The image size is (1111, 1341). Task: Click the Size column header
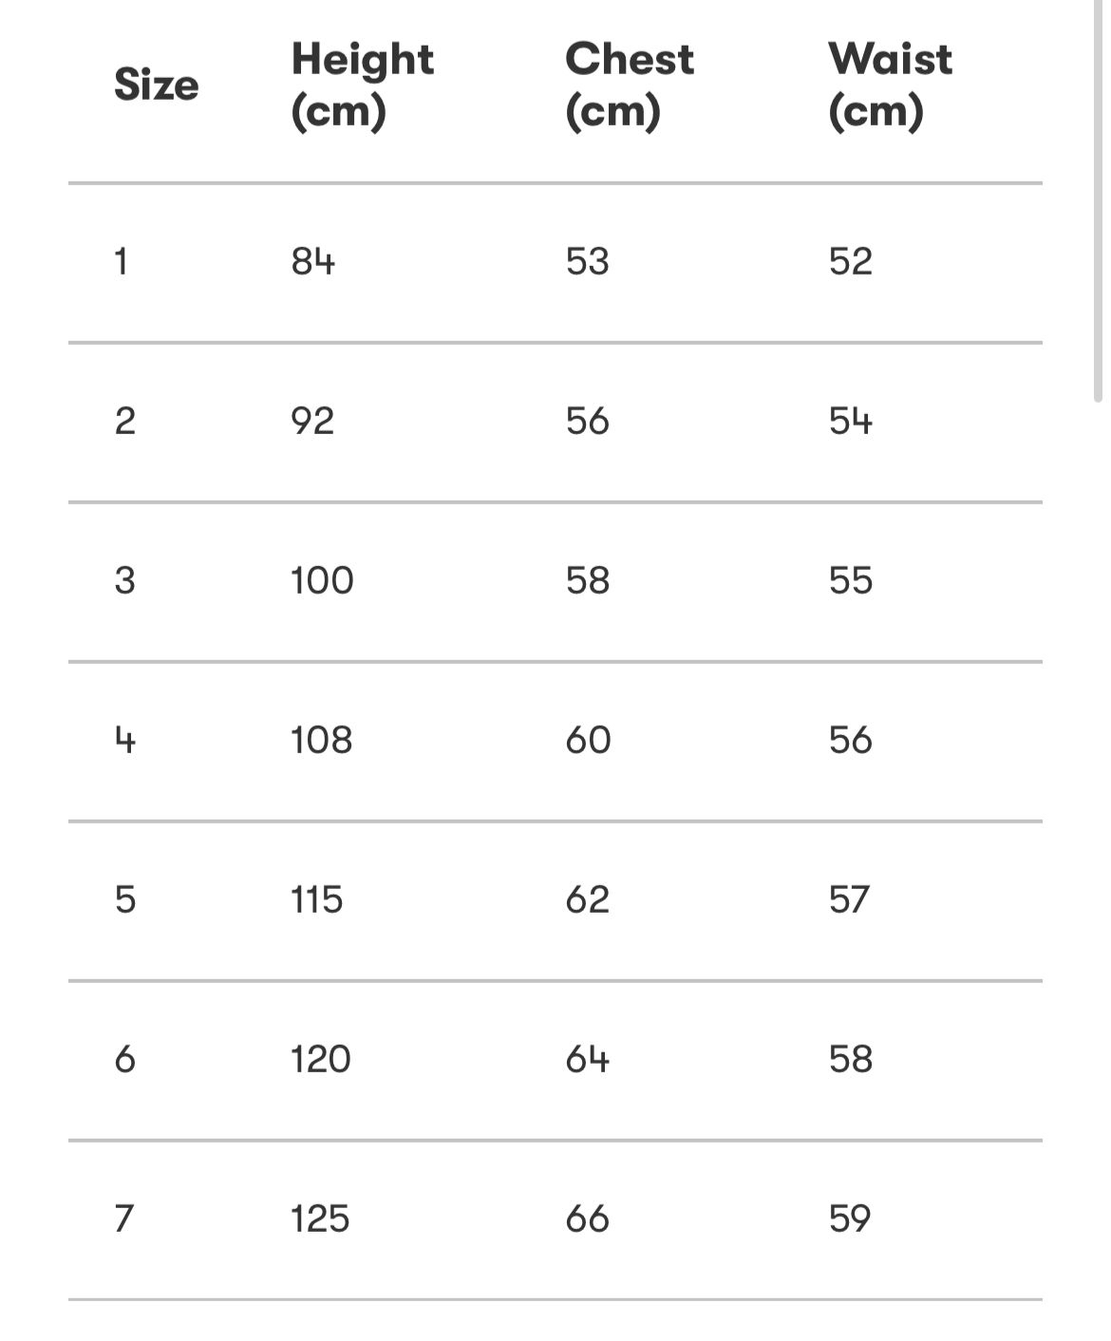157,85
